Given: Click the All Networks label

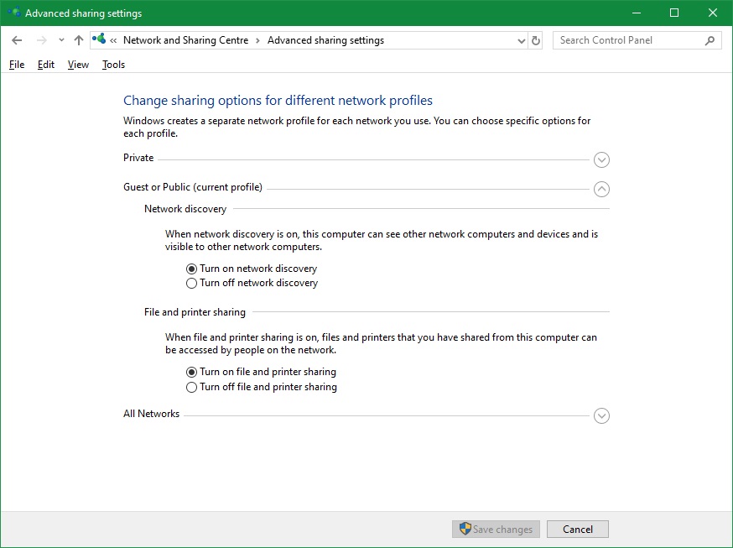Looking at the screenshot, I should (152, 414).
